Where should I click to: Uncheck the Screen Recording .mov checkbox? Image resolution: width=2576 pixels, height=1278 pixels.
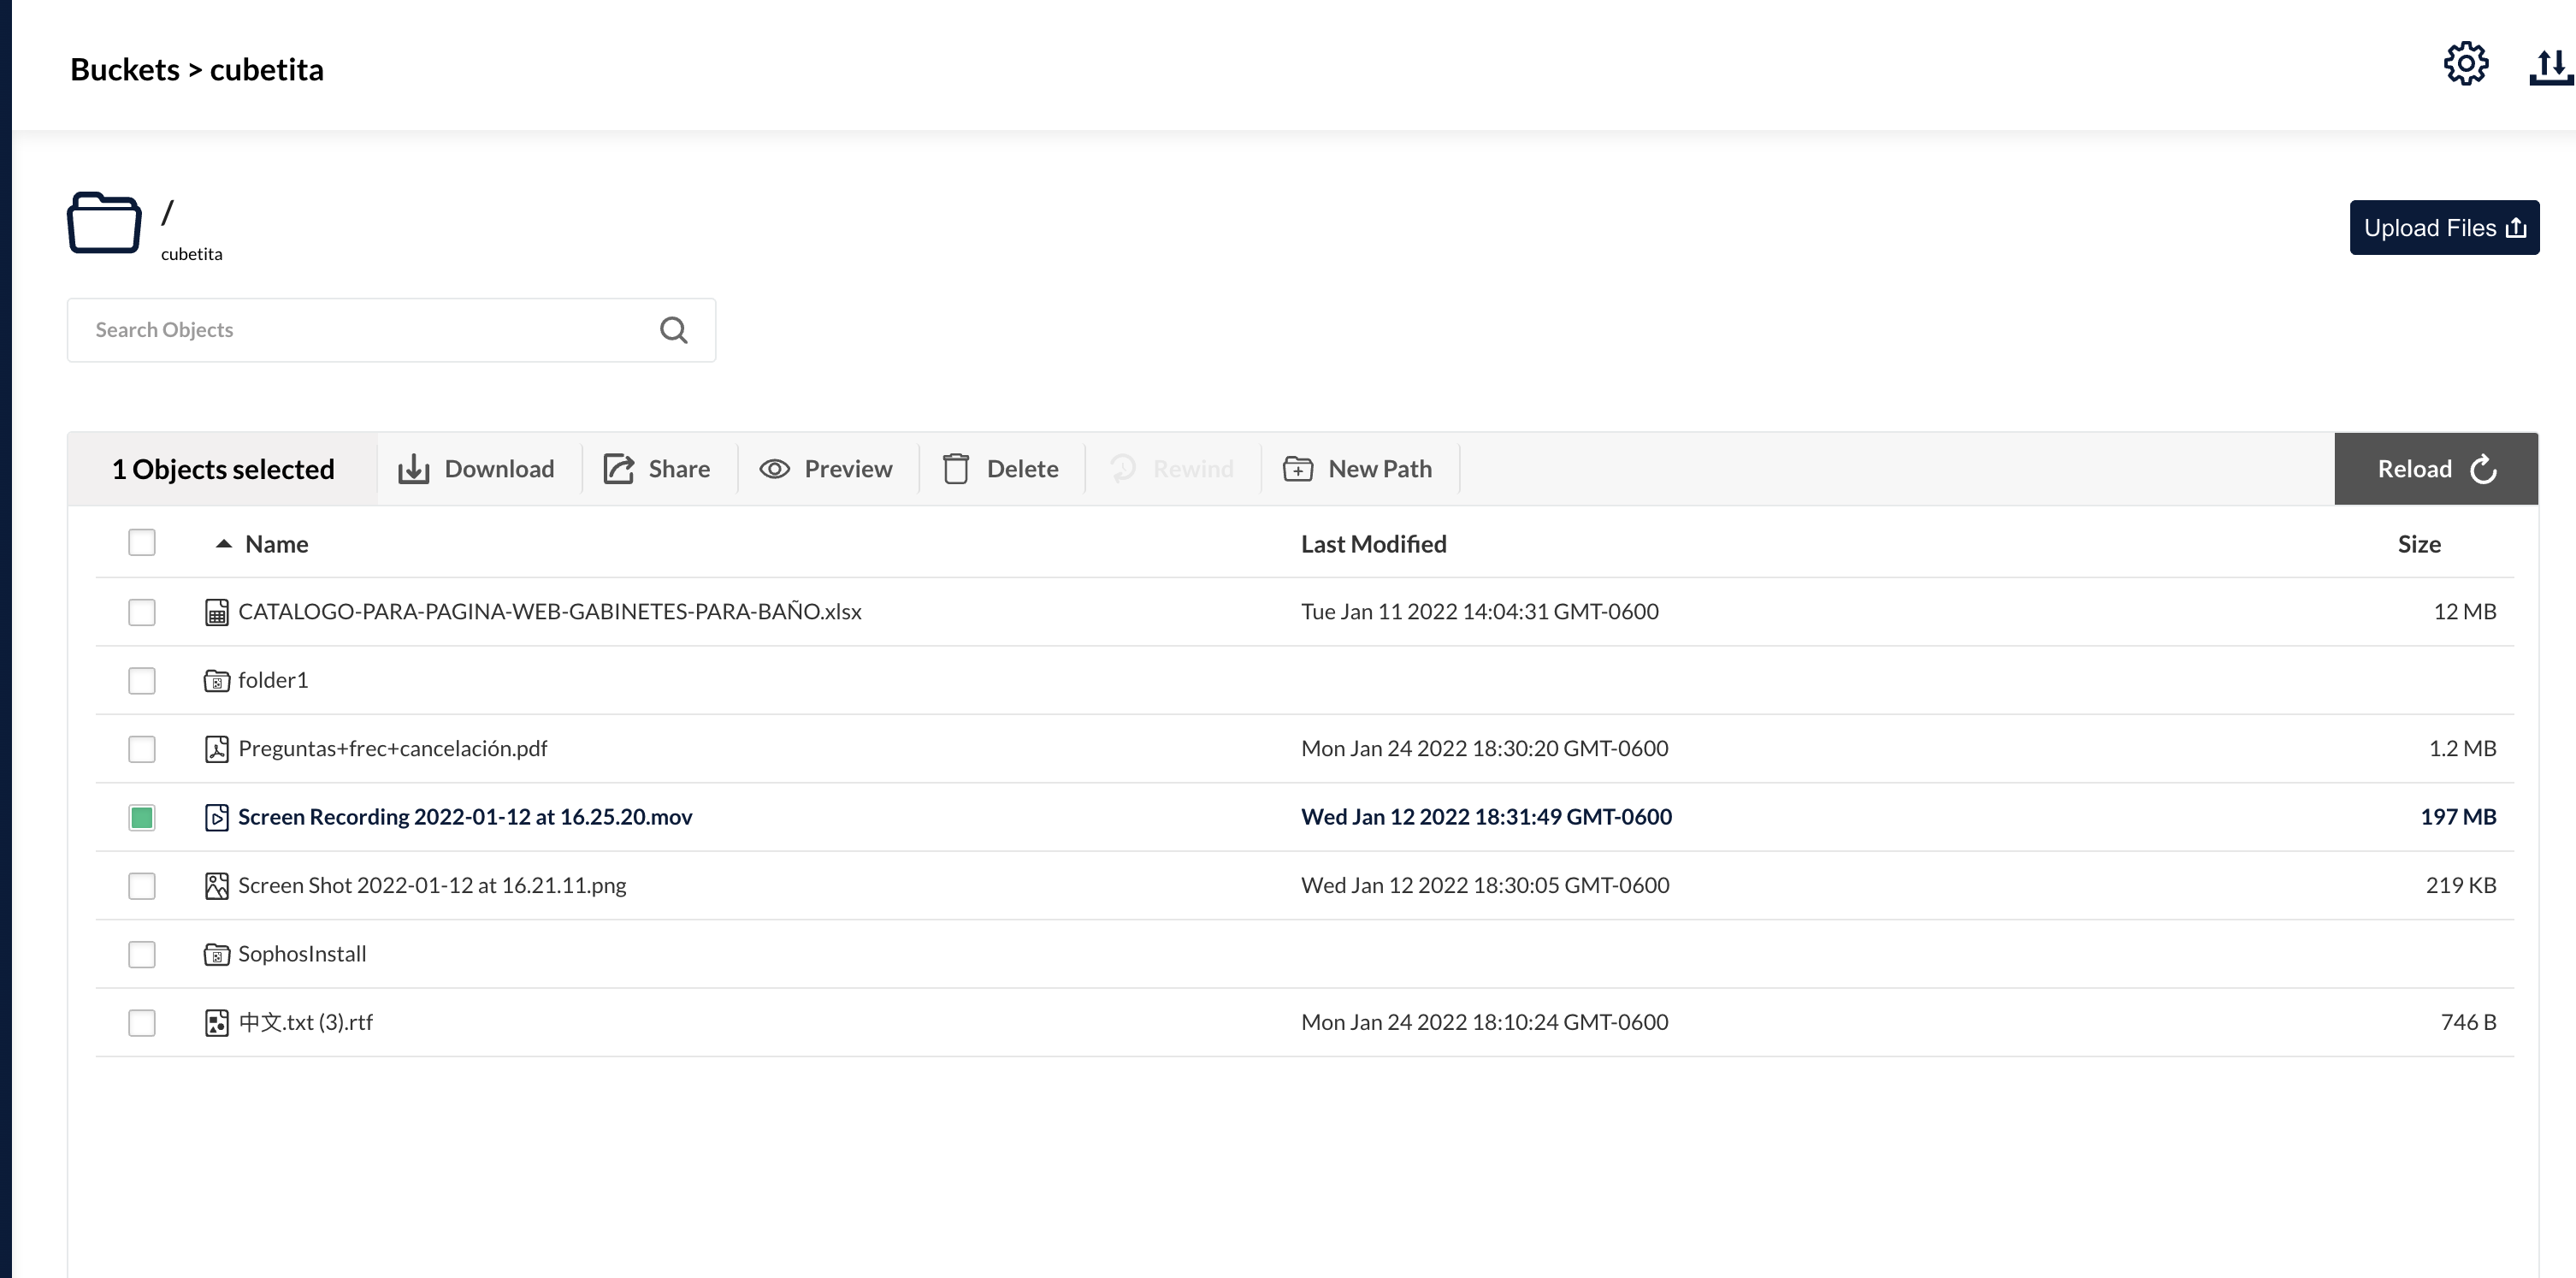(x=142, y=818)
